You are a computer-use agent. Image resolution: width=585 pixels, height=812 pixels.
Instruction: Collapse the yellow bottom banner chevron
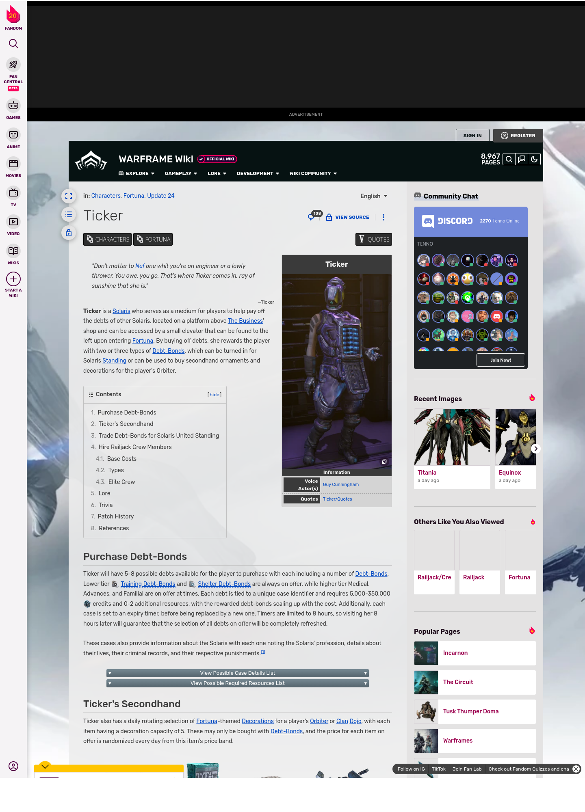[45, 766]
